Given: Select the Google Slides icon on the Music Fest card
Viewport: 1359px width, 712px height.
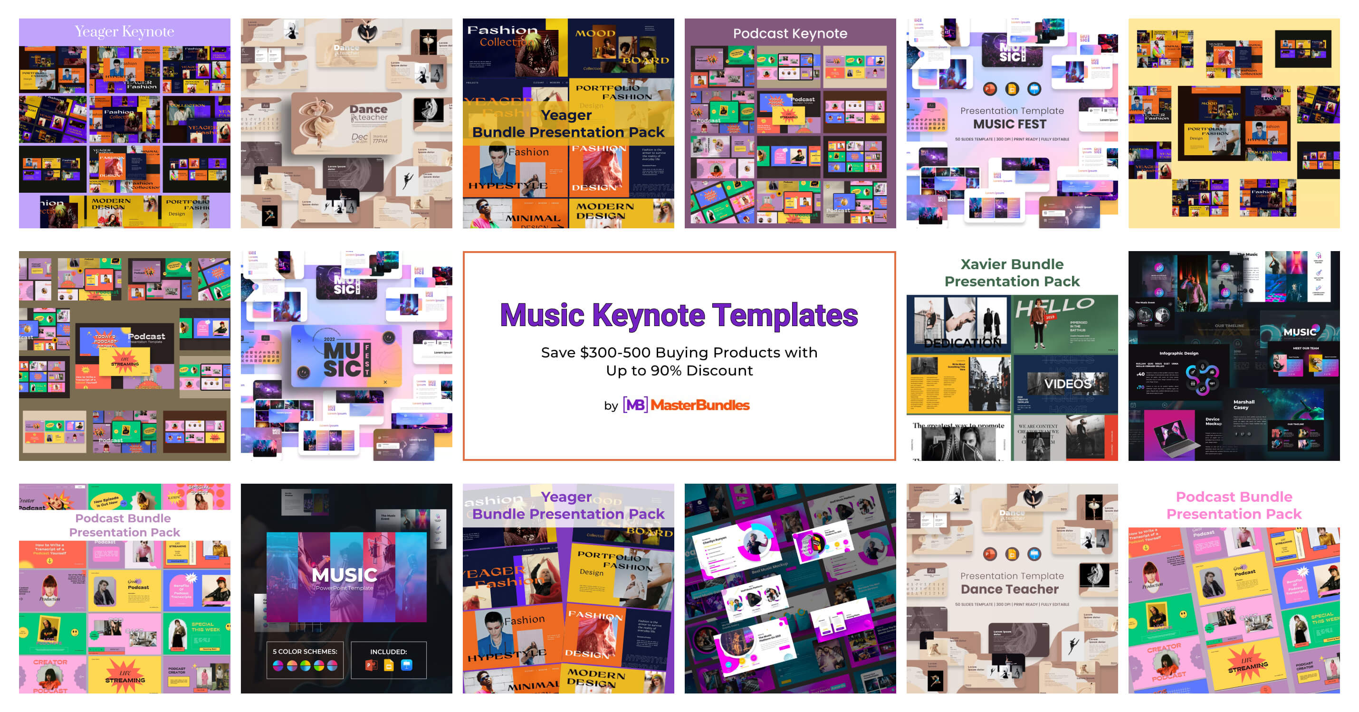Looking at the screenshot, I should point(1013,90).
